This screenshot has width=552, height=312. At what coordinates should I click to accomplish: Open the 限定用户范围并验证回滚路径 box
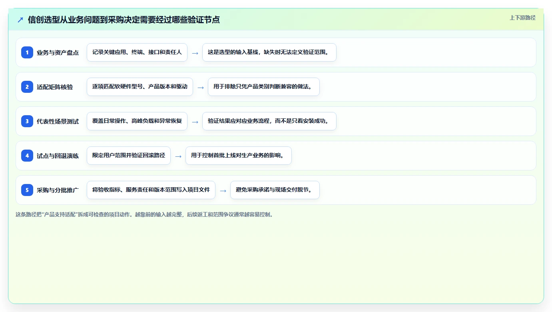pyautogui.click(x=129, y=156)
